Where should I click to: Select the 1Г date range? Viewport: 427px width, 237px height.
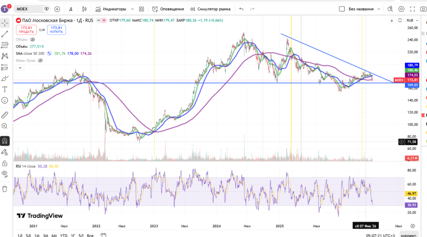click(73, 235)
